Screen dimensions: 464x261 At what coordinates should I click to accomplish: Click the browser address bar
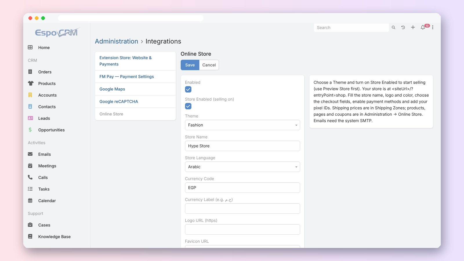[130, 18]
